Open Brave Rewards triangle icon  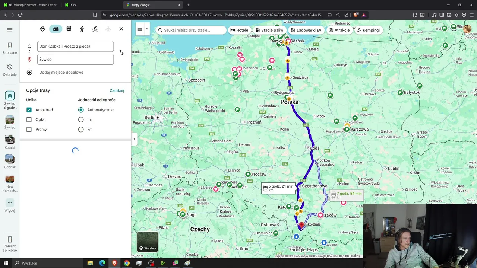[364, 15]
